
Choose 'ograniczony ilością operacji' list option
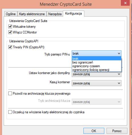click(x=97, y=70)
